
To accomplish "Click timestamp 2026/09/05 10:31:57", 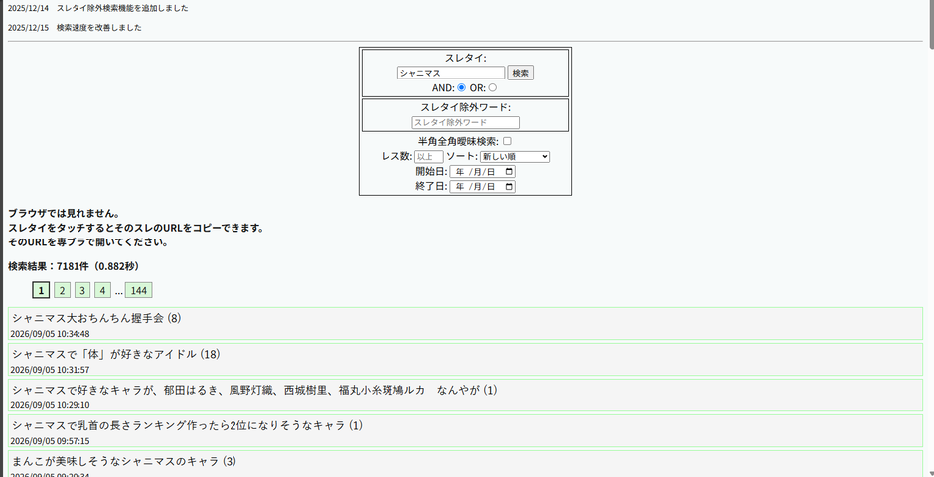I will [50, 370].
